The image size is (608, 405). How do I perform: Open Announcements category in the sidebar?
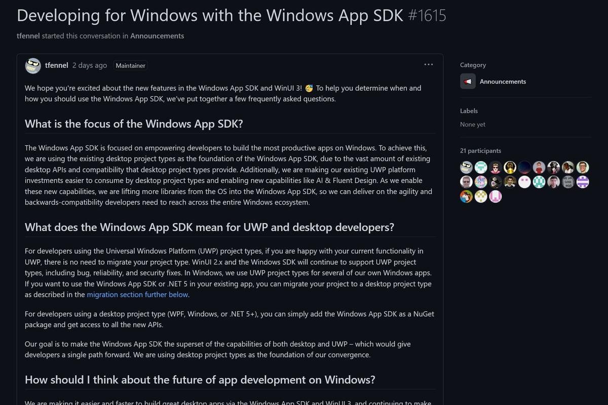pos(503,82)
